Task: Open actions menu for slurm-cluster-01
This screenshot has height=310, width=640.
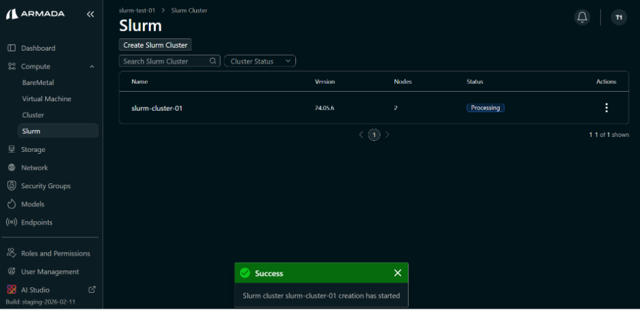Action: point(606,108)
